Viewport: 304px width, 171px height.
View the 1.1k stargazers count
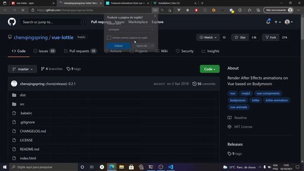point(254,38)
